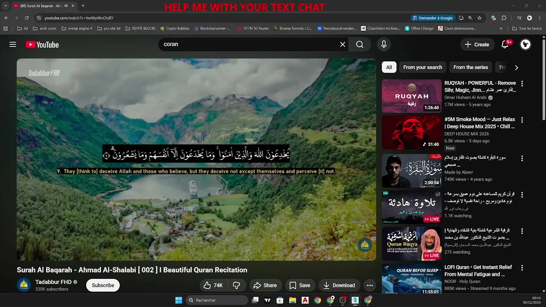
Task: Open the unreal engine 4 bookmark folder
Action: pos(77,29)
